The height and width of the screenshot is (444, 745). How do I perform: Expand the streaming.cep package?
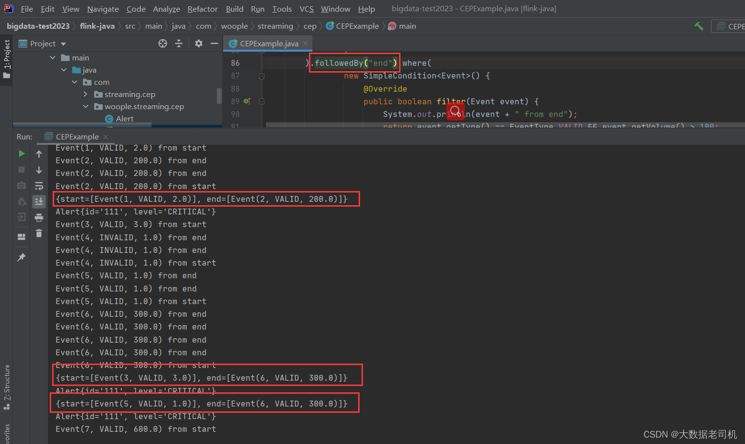(86, 94)
